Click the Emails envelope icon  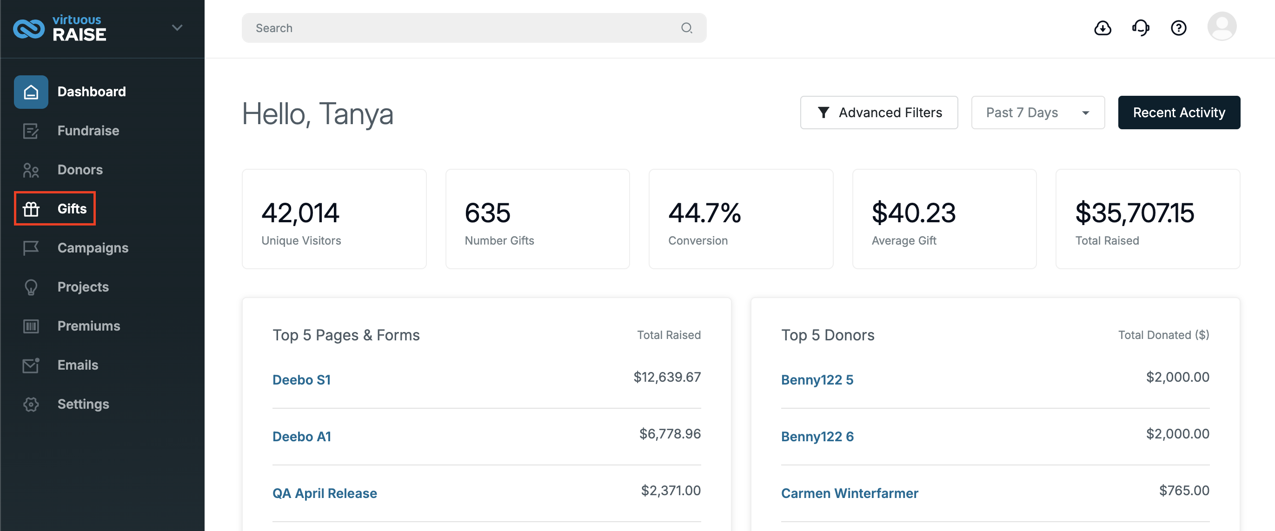31,365
